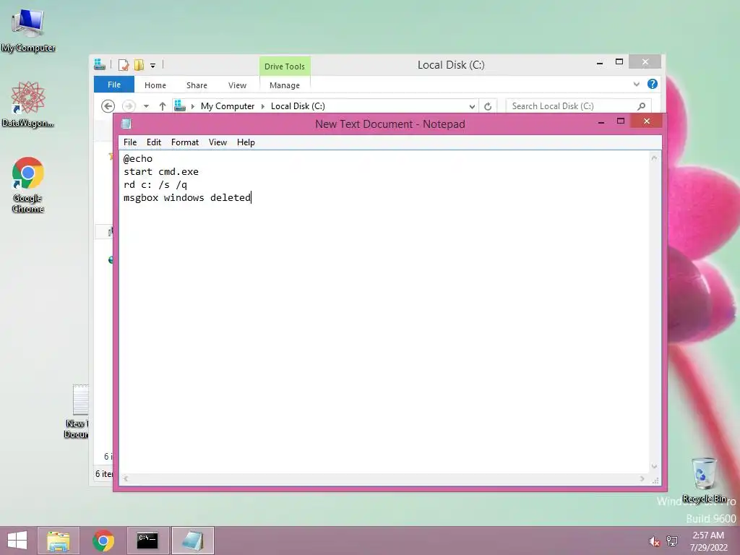Click computer icon in address bar
The image size is (740, 555).
pyautogui.click(x=180, y=106)
